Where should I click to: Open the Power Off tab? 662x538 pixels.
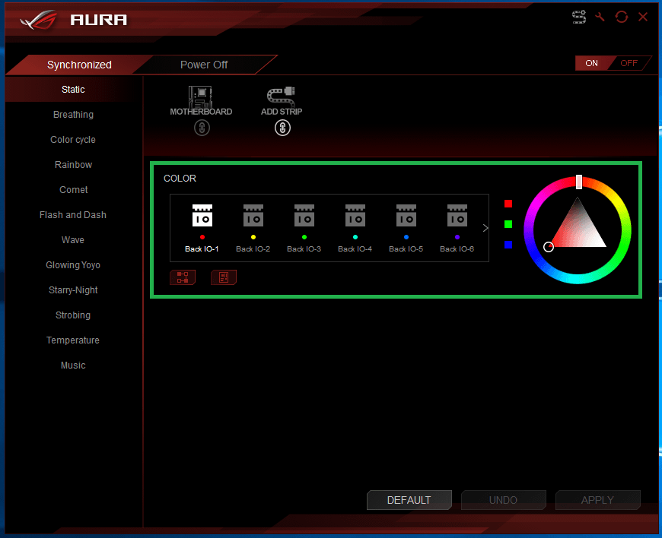pyautogui.click(x=204, y=65)
